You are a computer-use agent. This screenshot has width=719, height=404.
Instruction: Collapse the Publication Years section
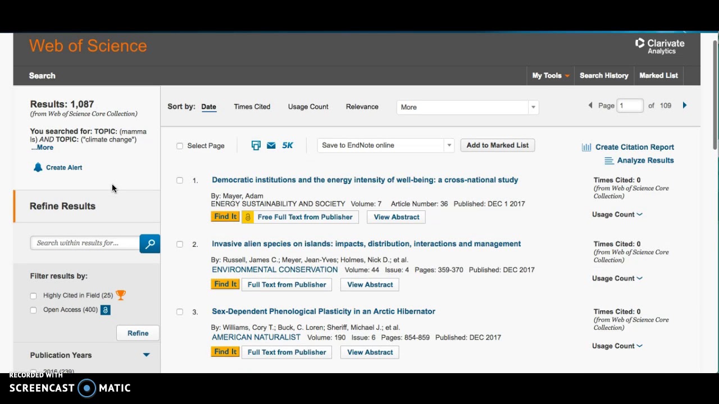click(x=146, y=355)
